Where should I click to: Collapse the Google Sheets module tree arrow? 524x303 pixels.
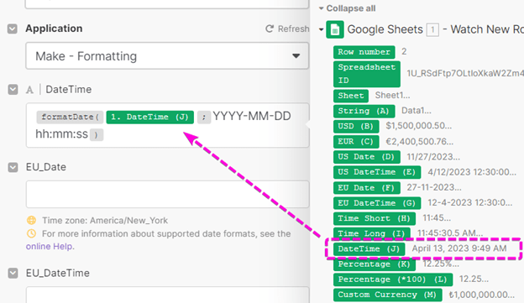[x=321, y=29]
